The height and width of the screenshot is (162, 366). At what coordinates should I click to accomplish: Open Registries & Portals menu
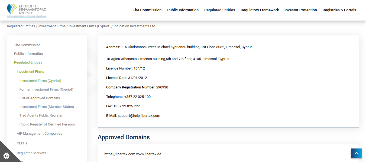339,10
